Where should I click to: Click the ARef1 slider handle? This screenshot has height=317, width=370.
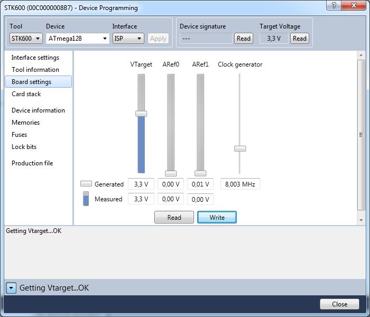(x=200, y=173)
